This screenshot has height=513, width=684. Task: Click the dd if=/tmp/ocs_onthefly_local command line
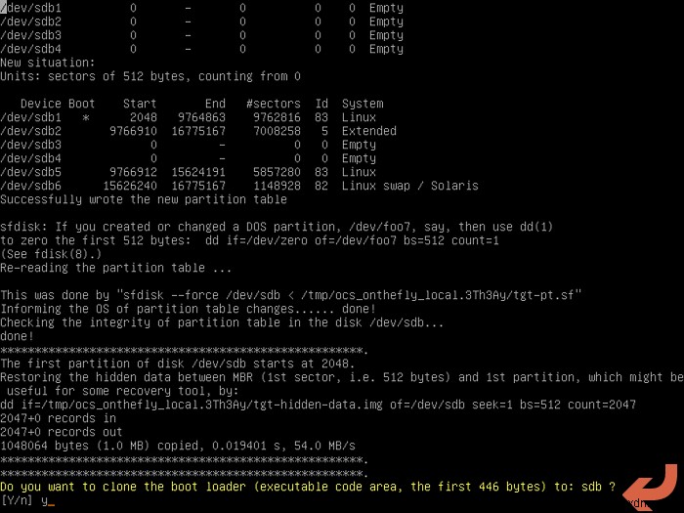[318, 405]
